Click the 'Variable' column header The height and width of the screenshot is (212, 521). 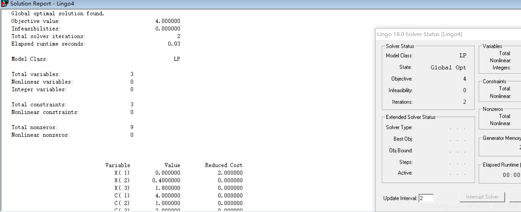tap(118, 165)
